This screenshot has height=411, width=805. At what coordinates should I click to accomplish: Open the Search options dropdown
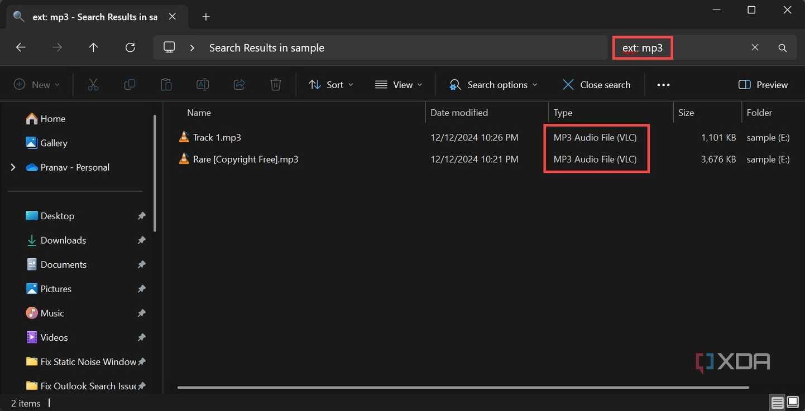tap(493, 85)
